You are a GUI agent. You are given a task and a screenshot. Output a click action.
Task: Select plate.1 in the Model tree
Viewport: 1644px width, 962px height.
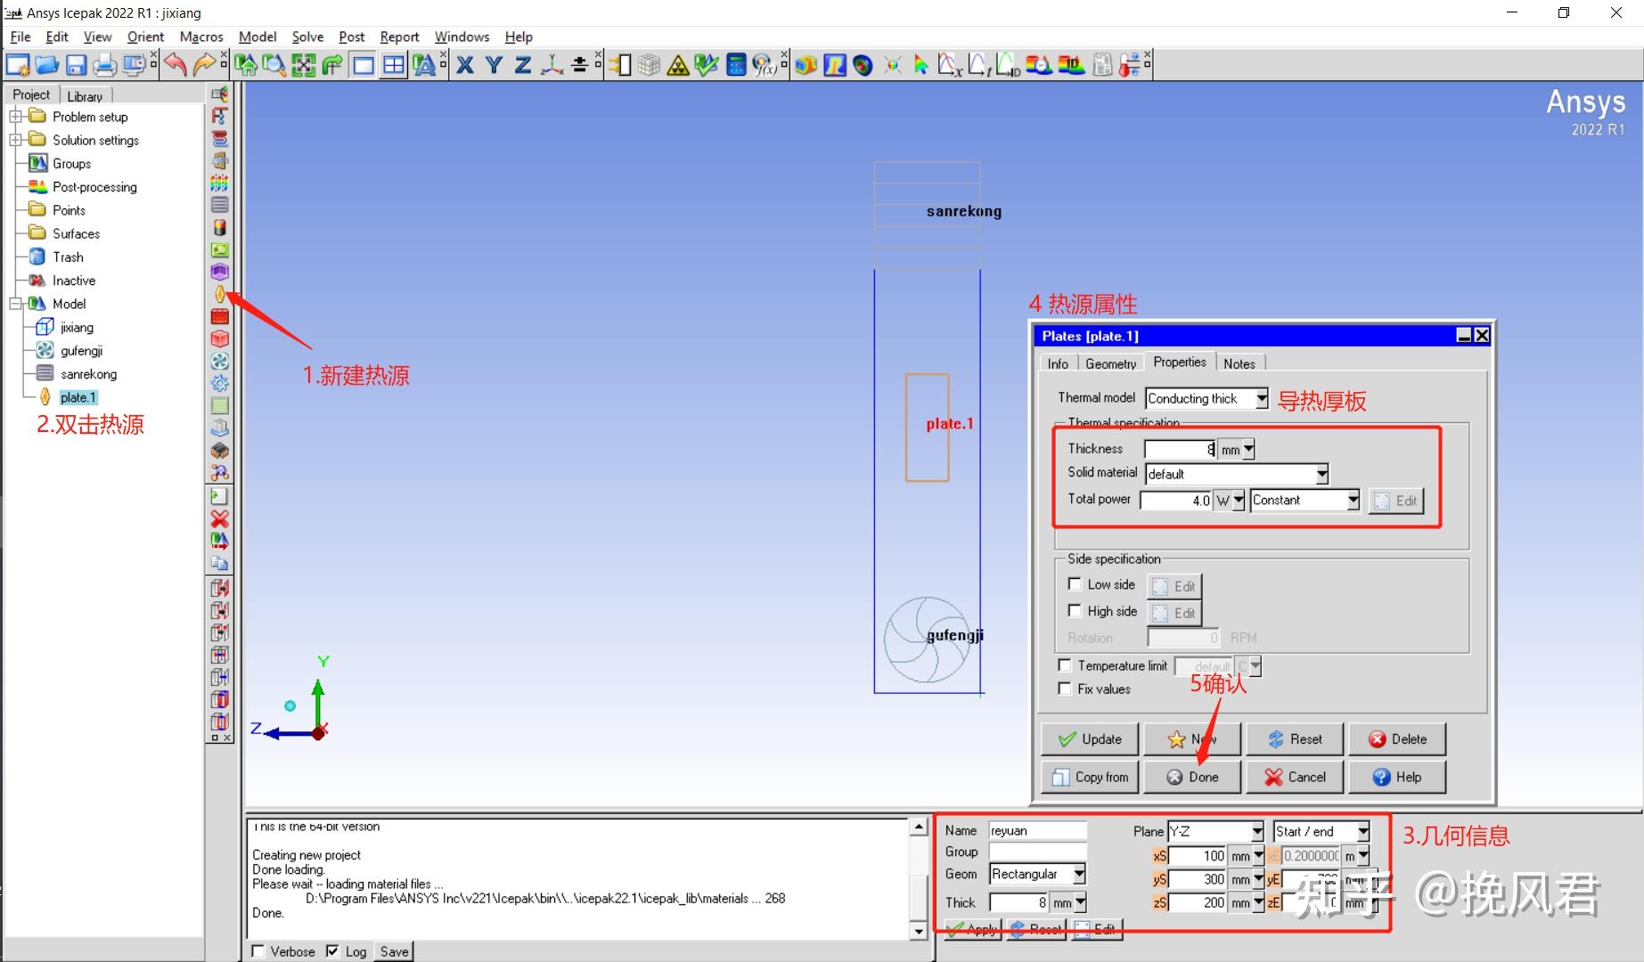[x=78, y=397]
